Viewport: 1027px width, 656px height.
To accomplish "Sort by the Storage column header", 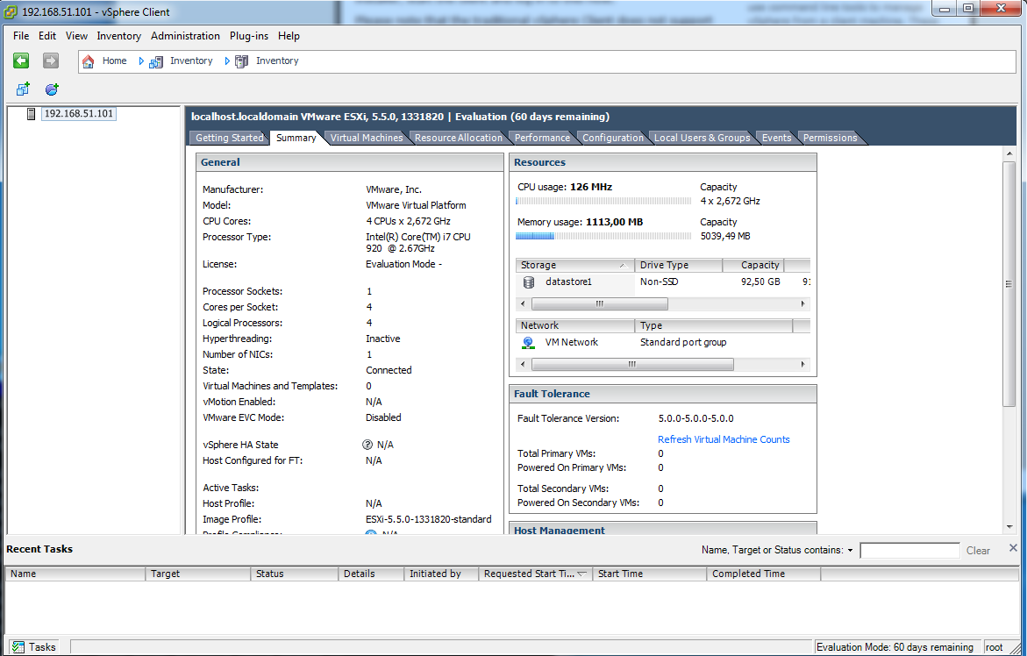I will click(x=574, y=265).
